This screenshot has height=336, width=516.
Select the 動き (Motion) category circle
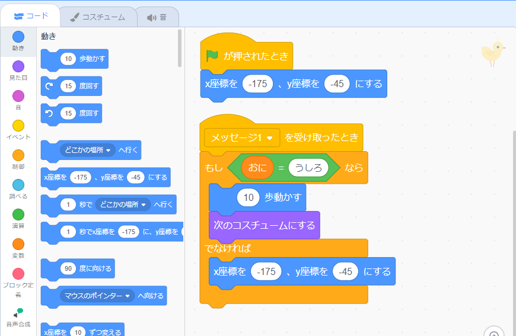18,37
